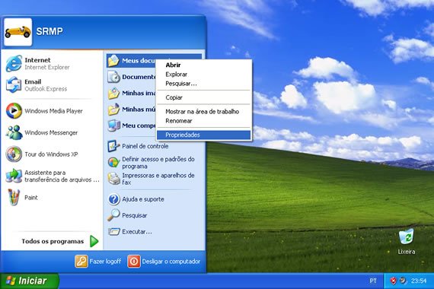Click the Desligar power icon
Image resolution: width=434 pixels, height=289 pixels.
pos(134,262)
